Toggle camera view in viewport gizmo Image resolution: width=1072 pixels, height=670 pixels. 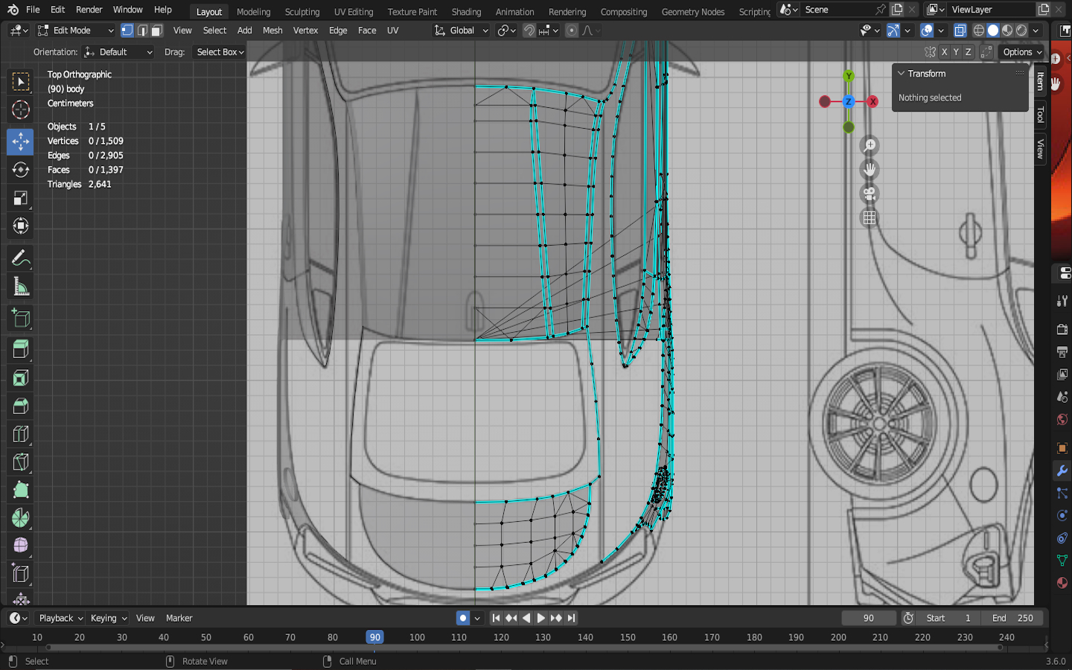click(869, 194)
